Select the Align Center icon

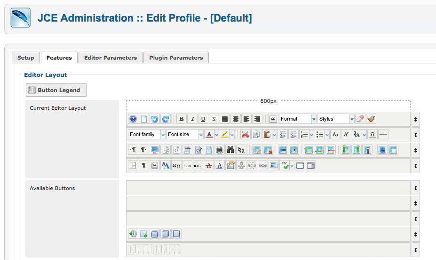236,119
